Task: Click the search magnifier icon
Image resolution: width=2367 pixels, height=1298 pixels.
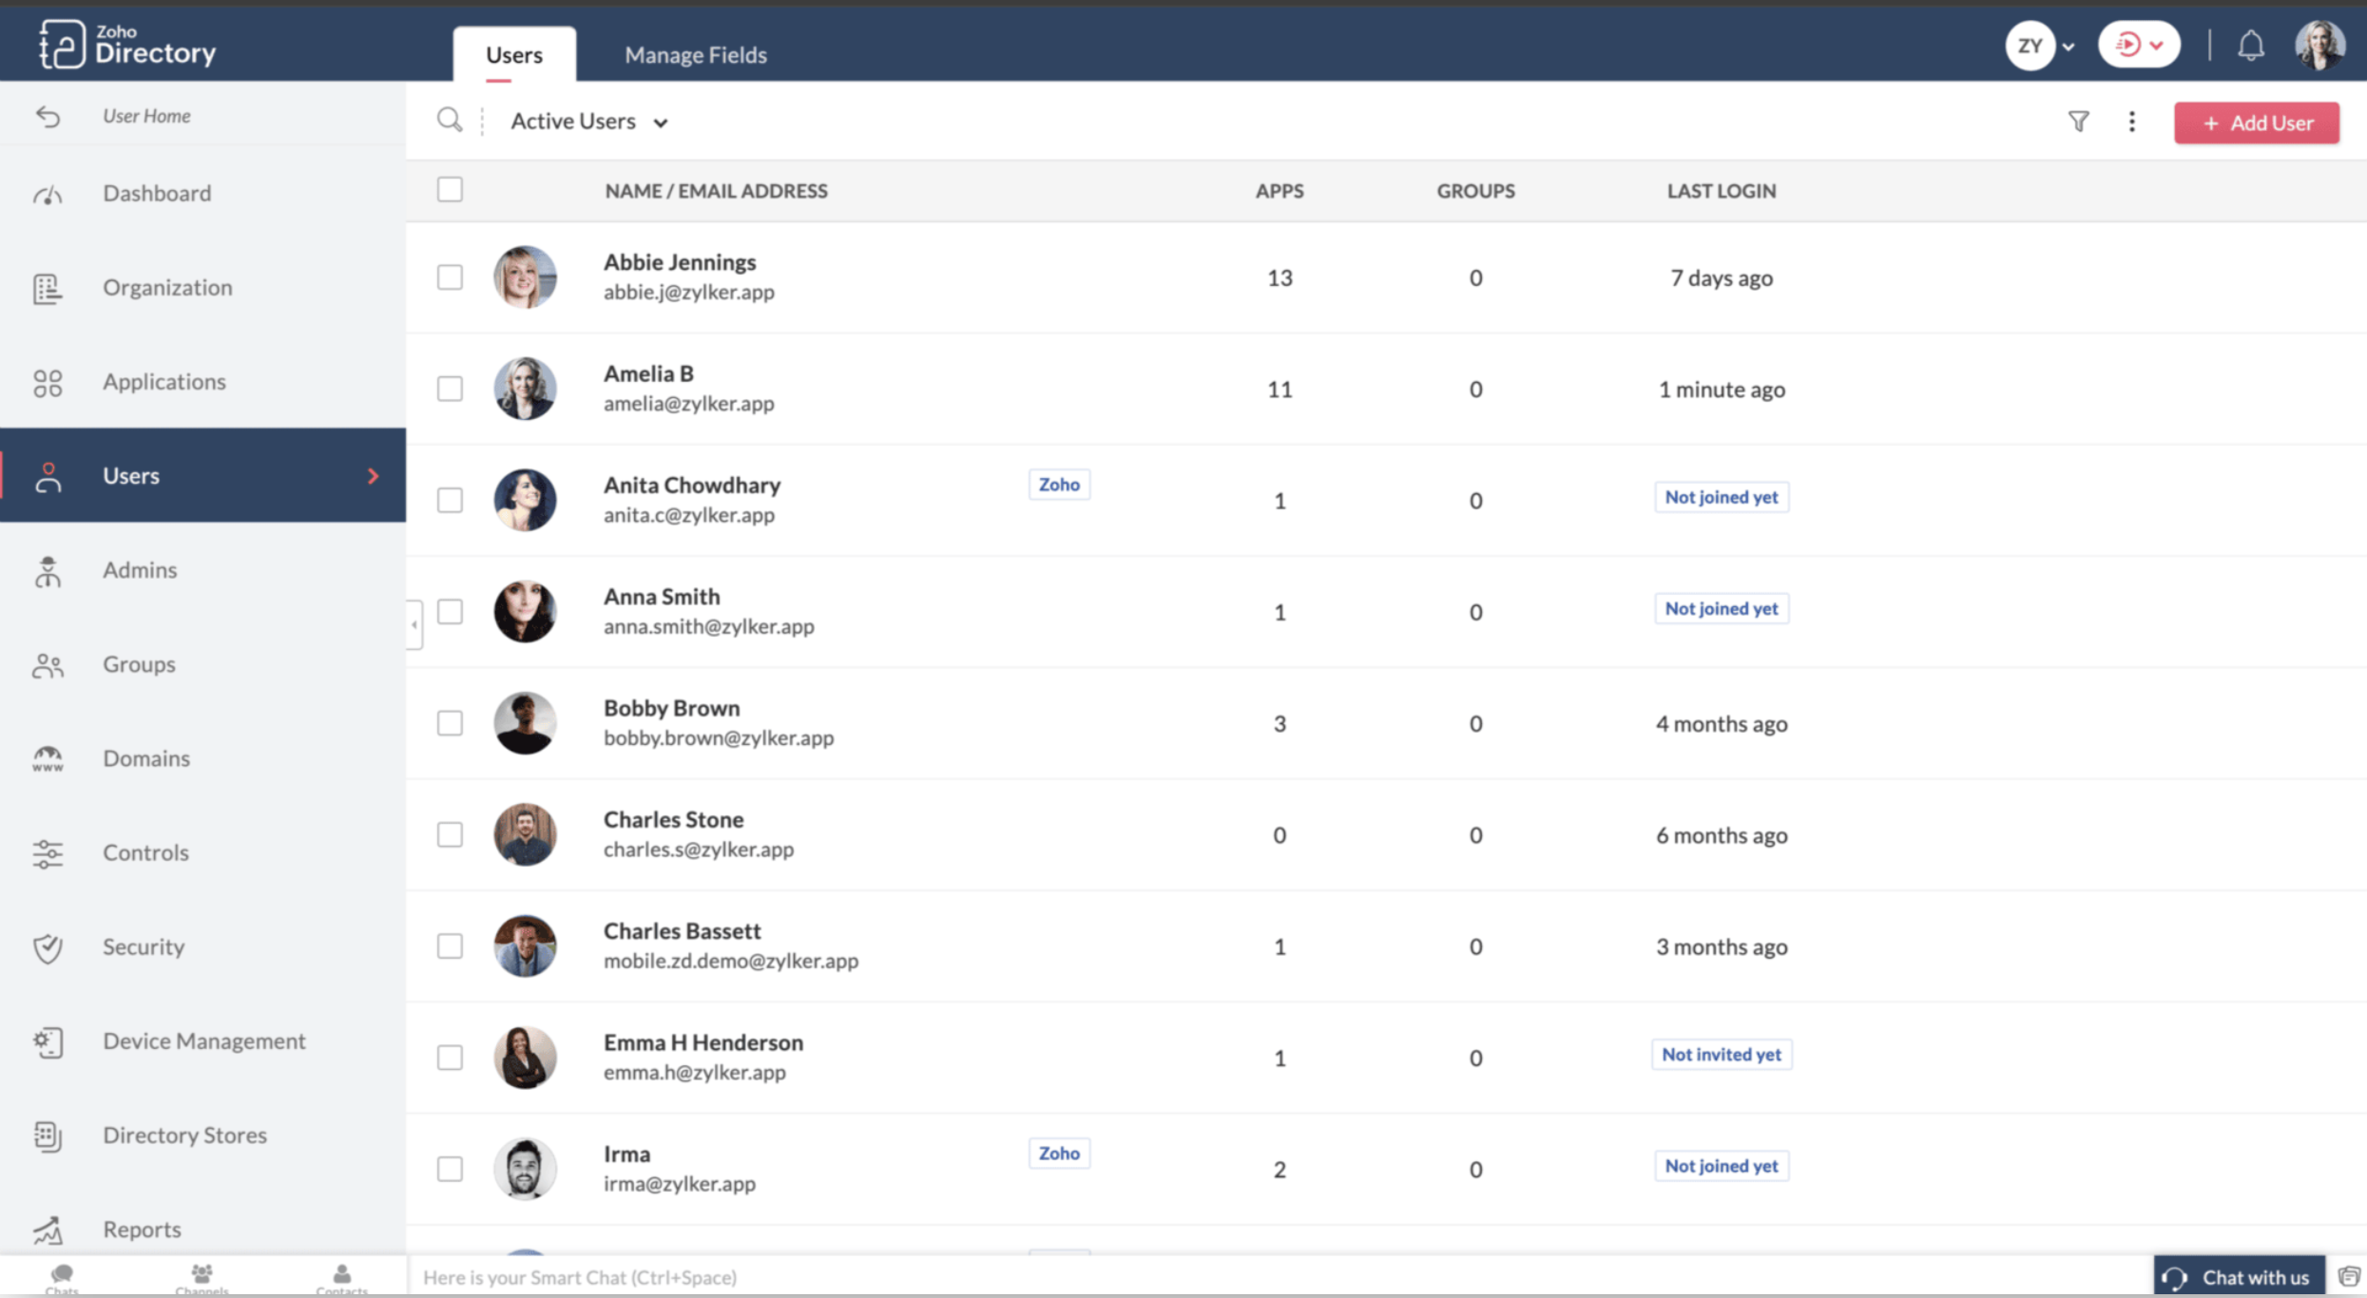Action: click(450, 120)
